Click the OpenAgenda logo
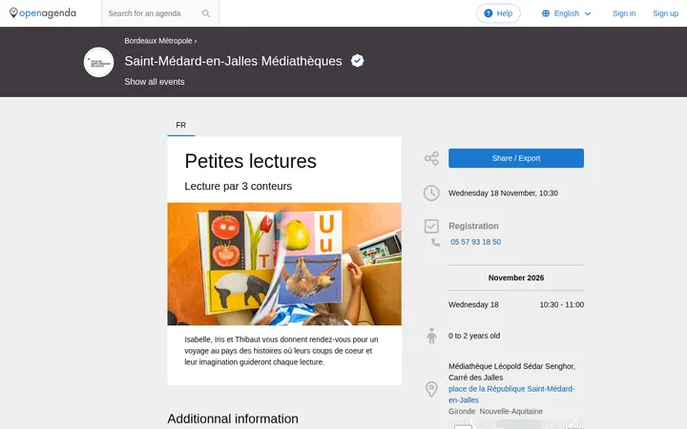This screenshot has height=429, width=687. 43,13
